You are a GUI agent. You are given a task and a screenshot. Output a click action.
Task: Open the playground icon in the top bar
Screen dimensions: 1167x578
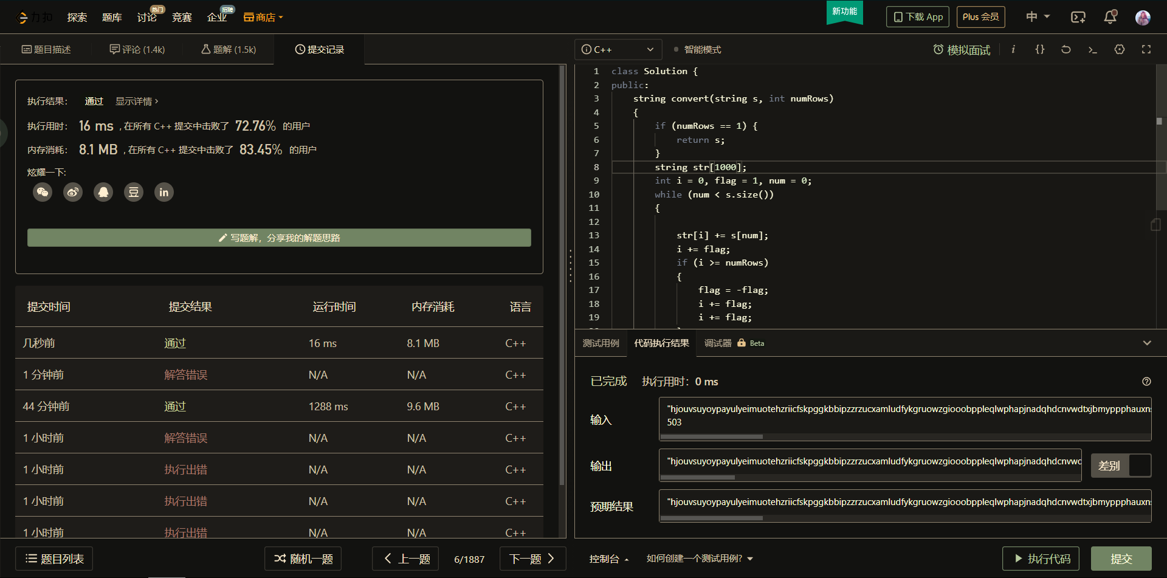tap(1078, 17)
